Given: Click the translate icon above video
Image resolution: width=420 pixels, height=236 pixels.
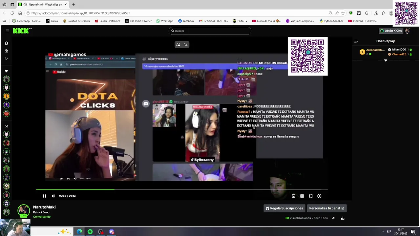Looking at the screenshot, I should (185, 45).
